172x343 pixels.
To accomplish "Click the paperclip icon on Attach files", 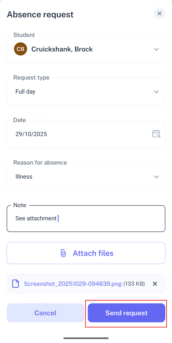I will 63,253.
